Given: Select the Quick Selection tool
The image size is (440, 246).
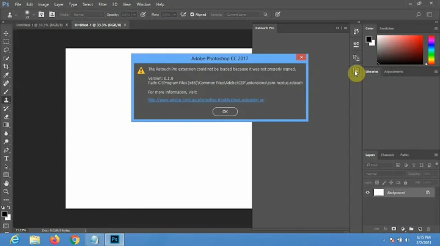Looking at the screenshot, I should pyautogui.click(x=6, y=58).
